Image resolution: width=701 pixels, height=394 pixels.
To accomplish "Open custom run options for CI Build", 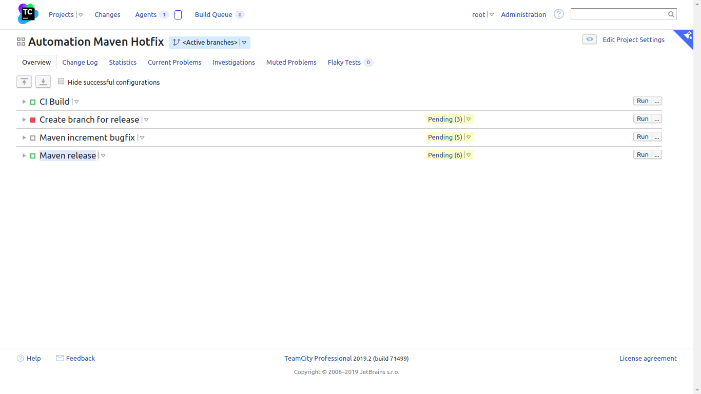I will [657, 101].
